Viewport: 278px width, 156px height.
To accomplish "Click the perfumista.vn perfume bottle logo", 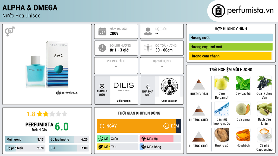I will [218, 11].
